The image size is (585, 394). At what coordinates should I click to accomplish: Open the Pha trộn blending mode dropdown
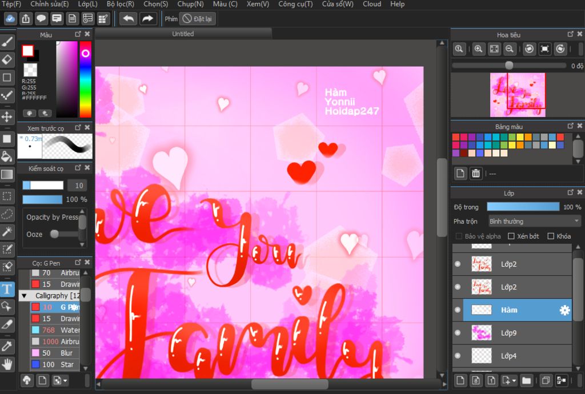534,221
